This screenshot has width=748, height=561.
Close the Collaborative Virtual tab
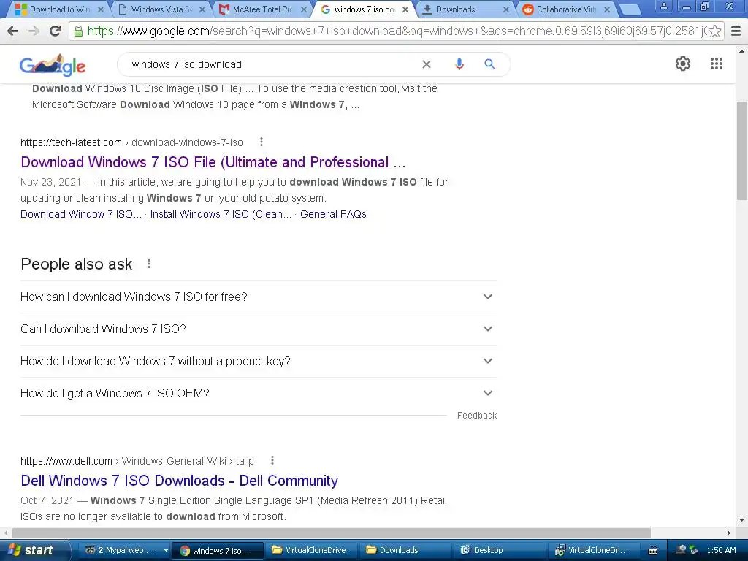pyautogui.click(x=607, y=9)
